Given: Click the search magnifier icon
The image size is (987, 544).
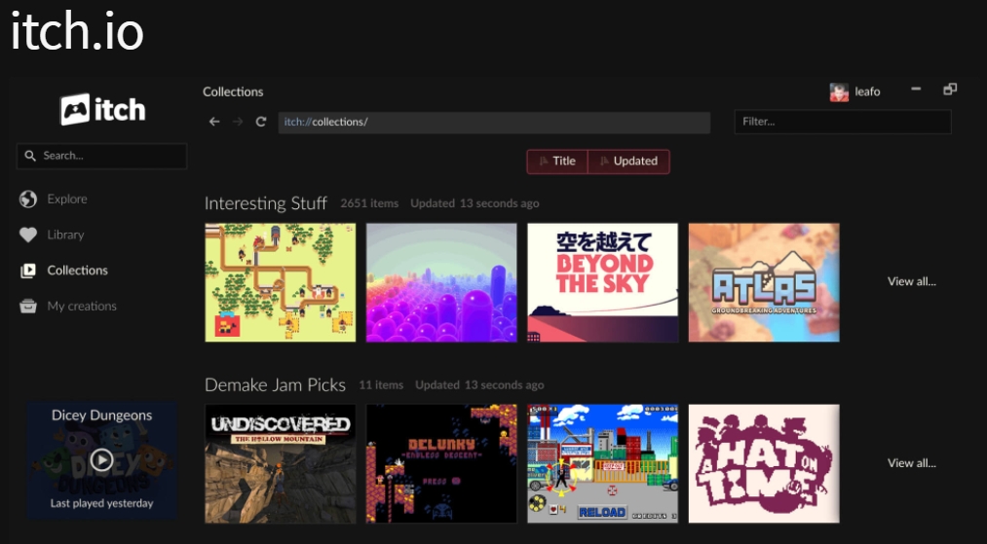Looking at the screenshot, I should 30,156.
